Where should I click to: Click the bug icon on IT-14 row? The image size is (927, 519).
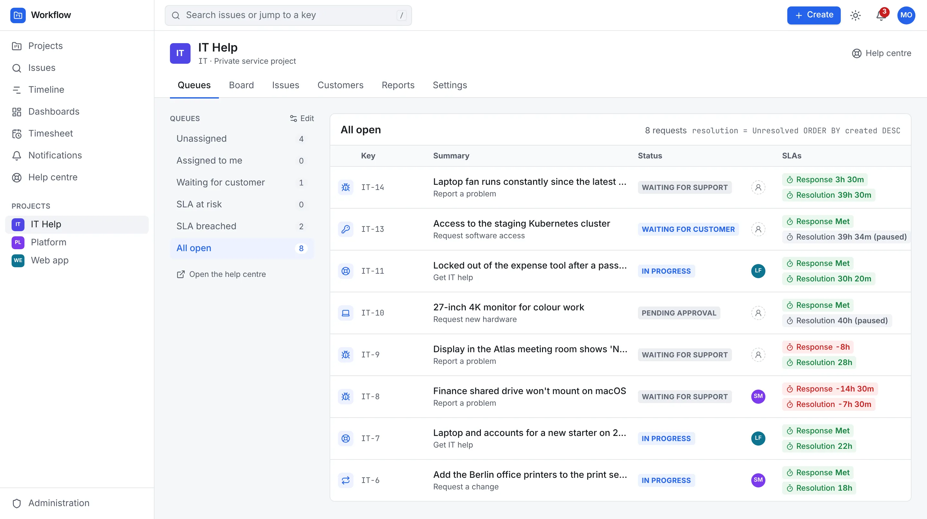(345, 187)
